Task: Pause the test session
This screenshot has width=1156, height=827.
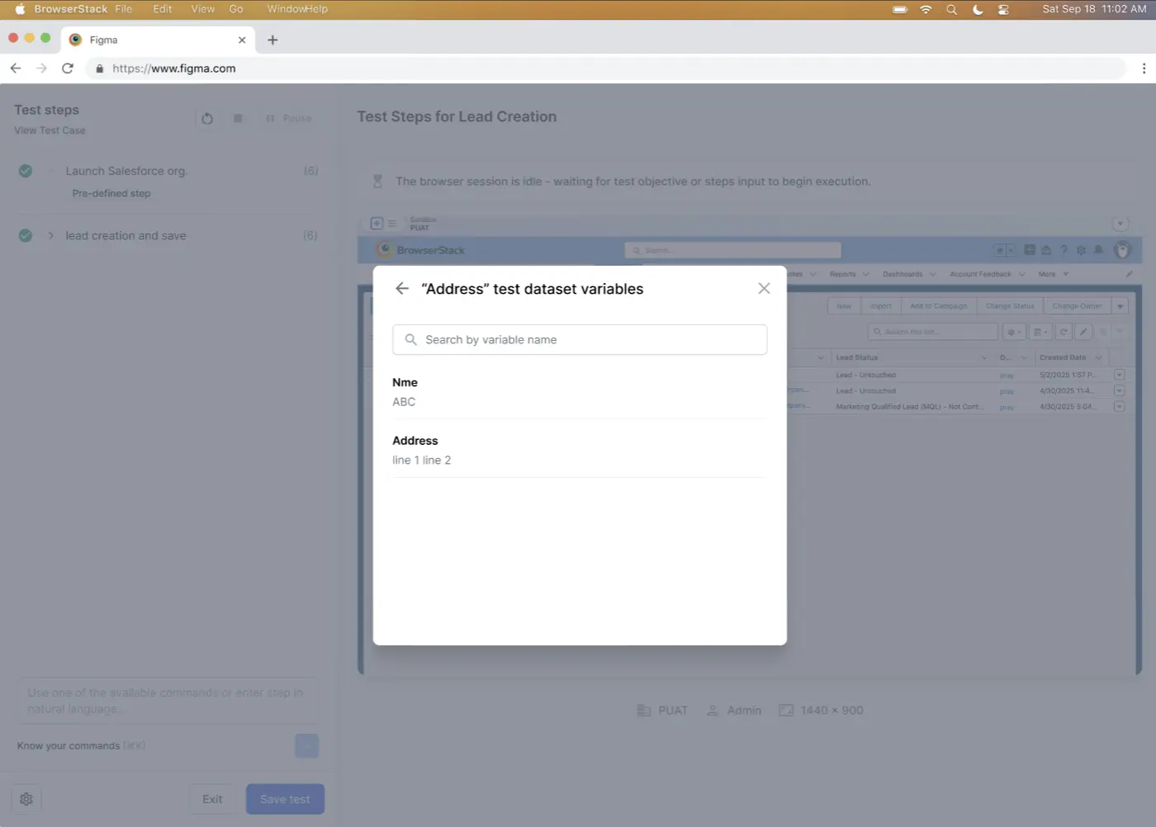Action: pos(287,118)
